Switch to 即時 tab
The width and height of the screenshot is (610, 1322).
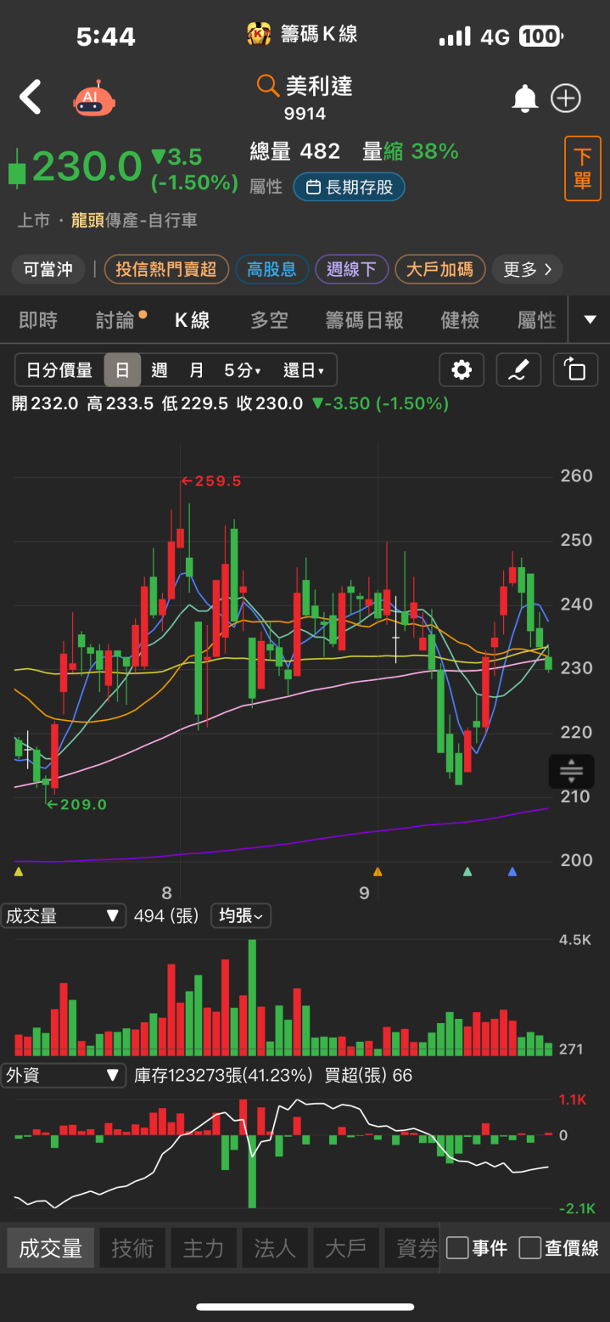point(38,320)
